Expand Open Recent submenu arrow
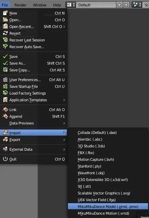This screenshot has height=218, width=149. (x=64, y=27)
